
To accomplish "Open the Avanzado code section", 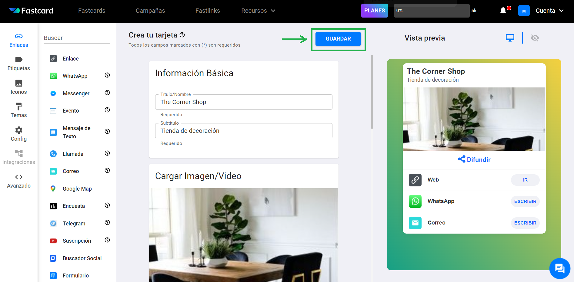I will pyautogui.click(x=19, y=181).
